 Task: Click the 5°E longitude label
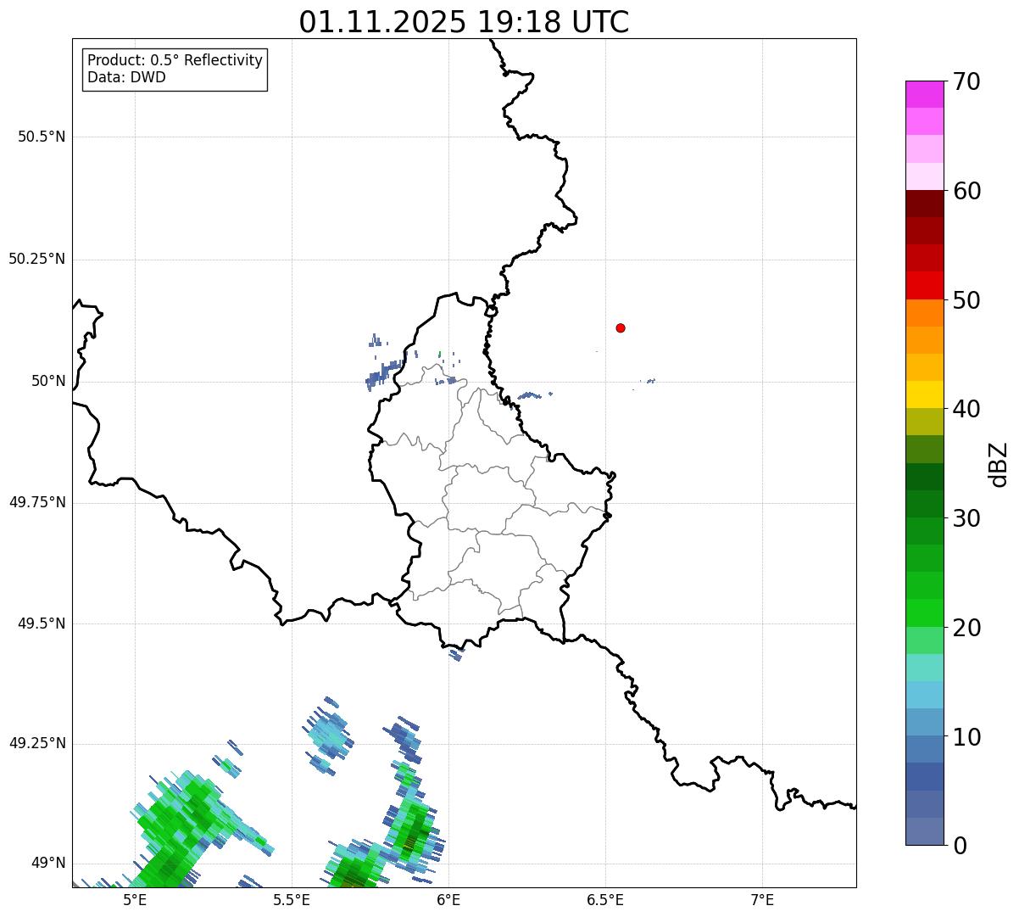coord(135,900)
